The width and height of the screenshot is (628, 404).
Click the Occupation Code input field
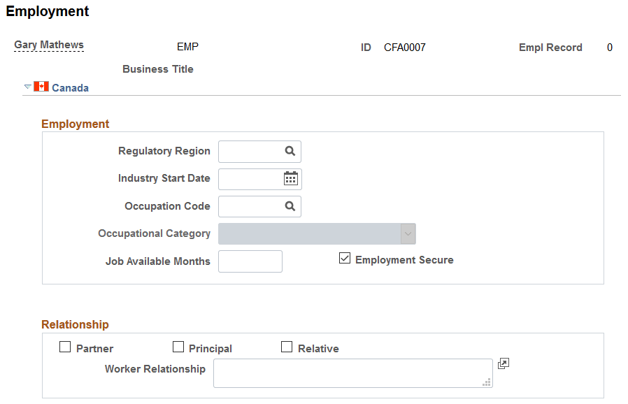pos(252,206)
